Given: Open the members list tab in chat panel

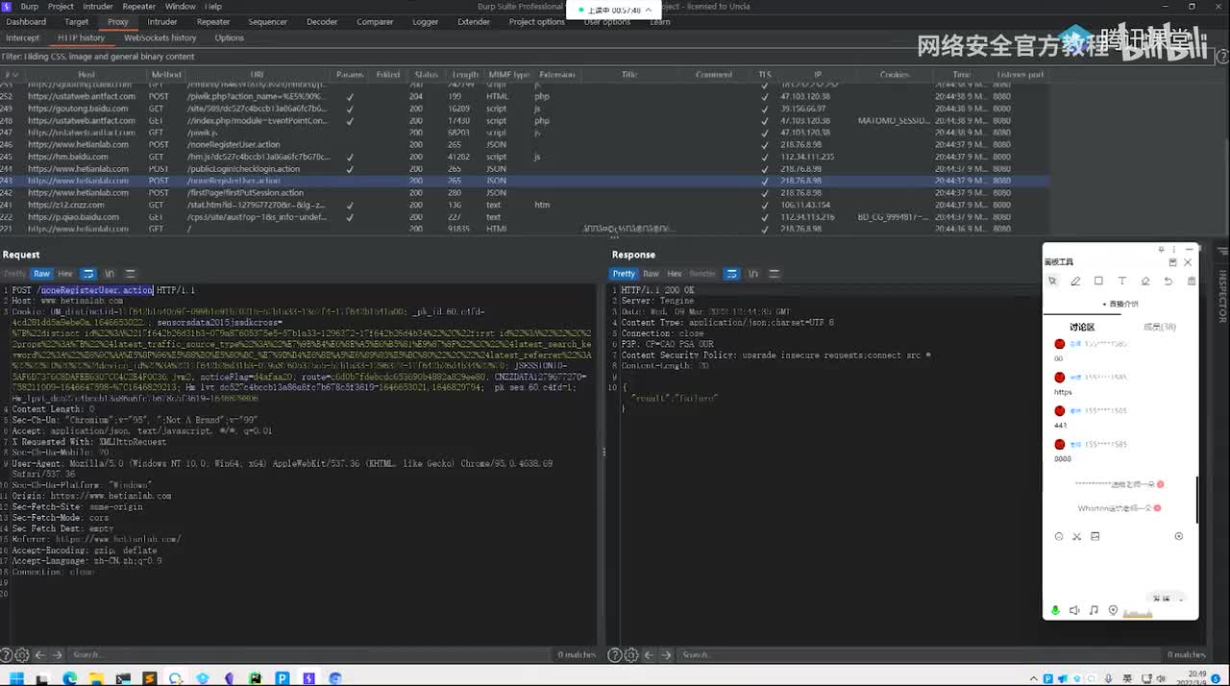Looking at the screenshot, I should pyautogui.click(x=1159, y=327).
